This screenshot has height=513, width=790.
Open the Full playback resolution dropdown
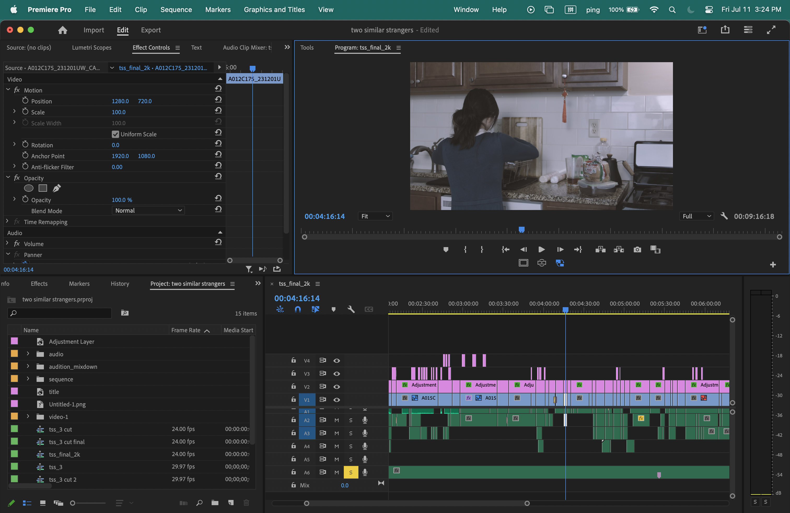click(x=697, y=216)
